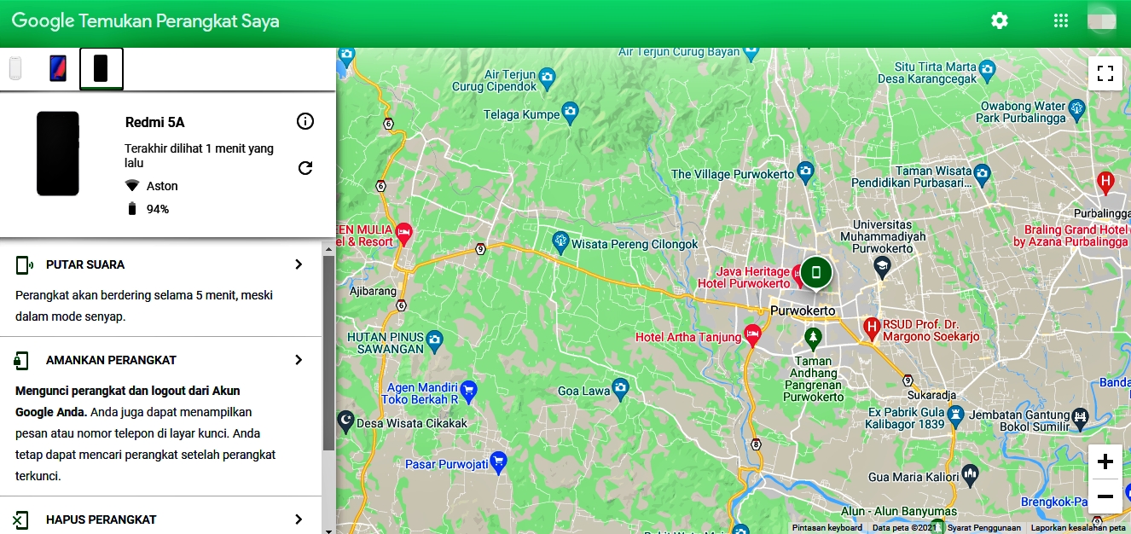Open the settings gear icon

click(999, 21)
